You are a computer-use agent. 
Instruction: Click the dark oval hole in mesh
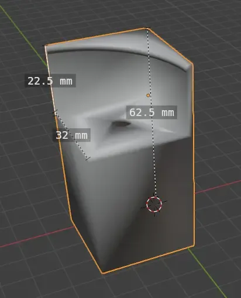click(x=121, y=124)
